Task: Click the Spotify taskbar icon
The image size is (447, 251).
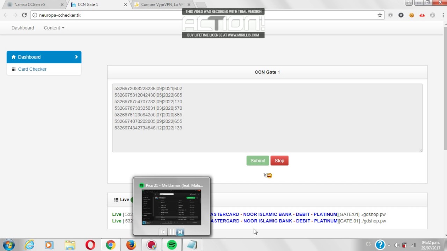Action: click(x=171, y=245)
